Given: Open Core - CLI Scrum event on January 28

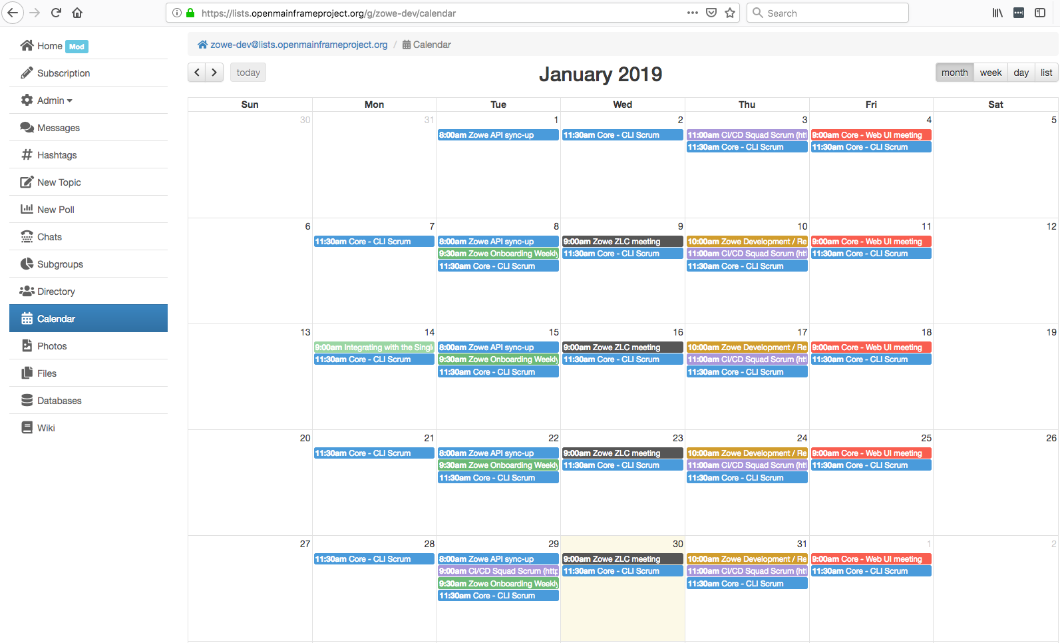Looking at the screenshot, I should 374,559.
